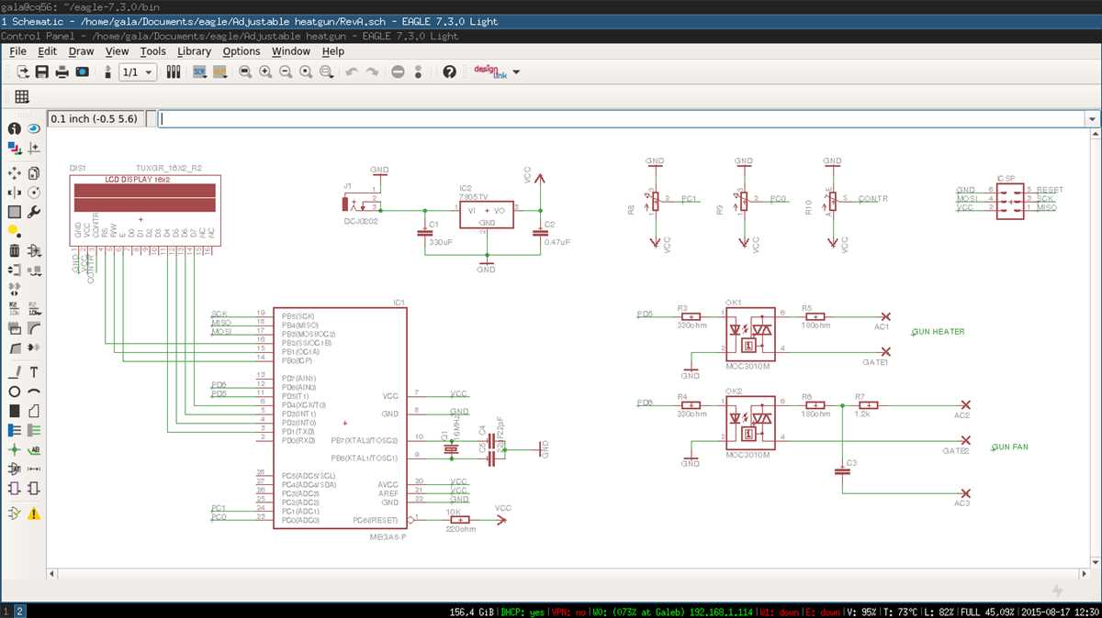Image resolution: width=1102 pixels, height=618 pixels.
Task: Print the schematic using the printer icon
Action: (x=62, y=72)
